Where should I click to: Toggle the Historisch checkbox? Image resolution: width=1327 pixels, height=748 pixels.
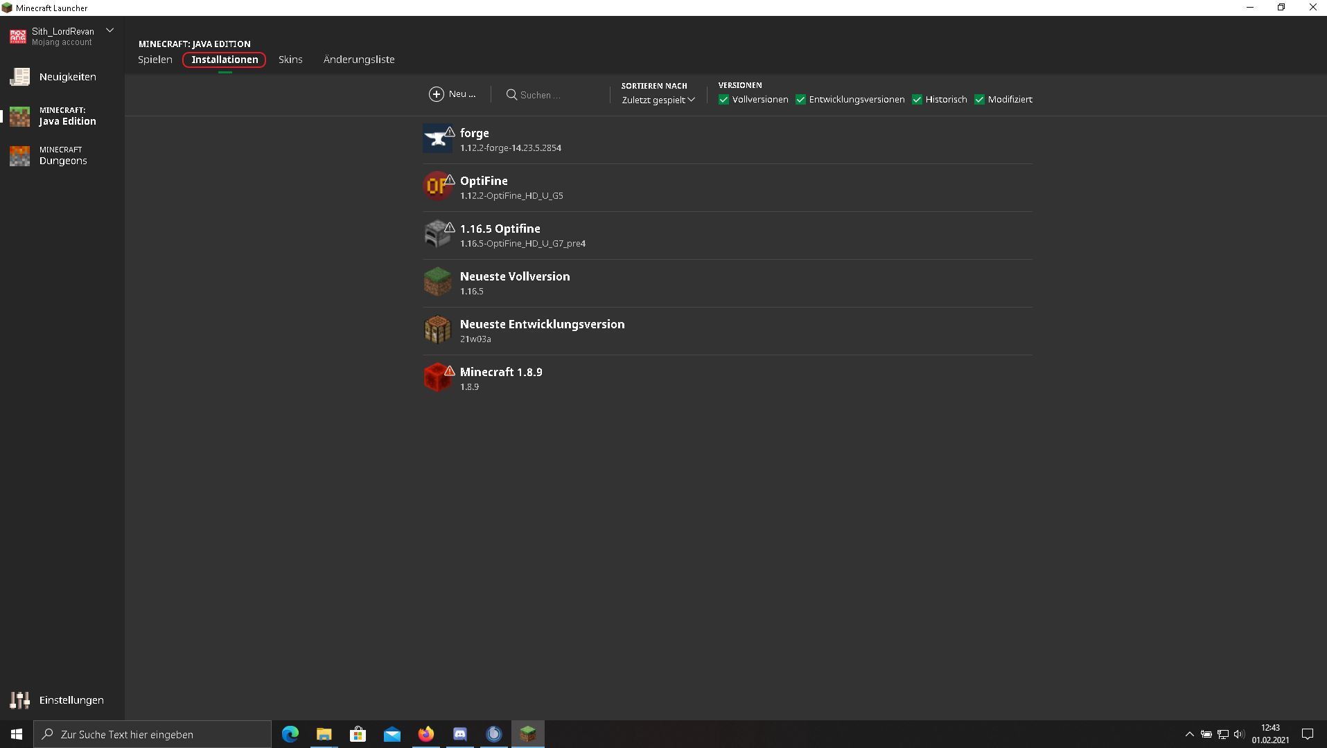point(917,100)
